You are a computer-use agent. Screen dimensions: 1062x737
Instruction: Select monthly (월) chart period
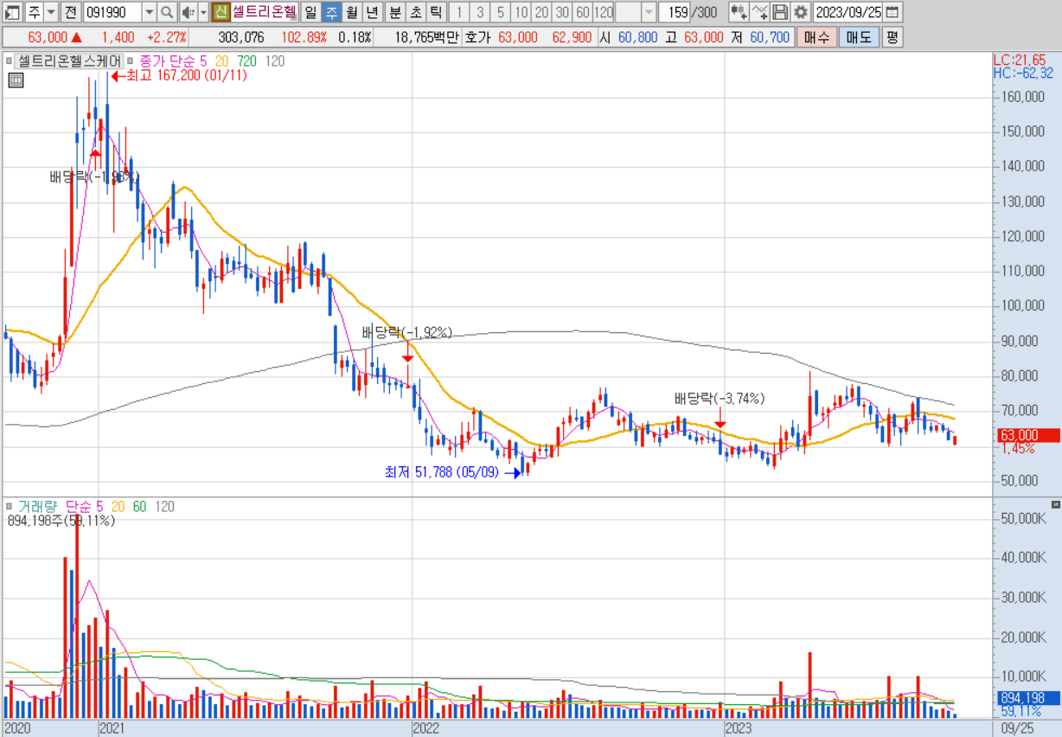pos(352,12)
